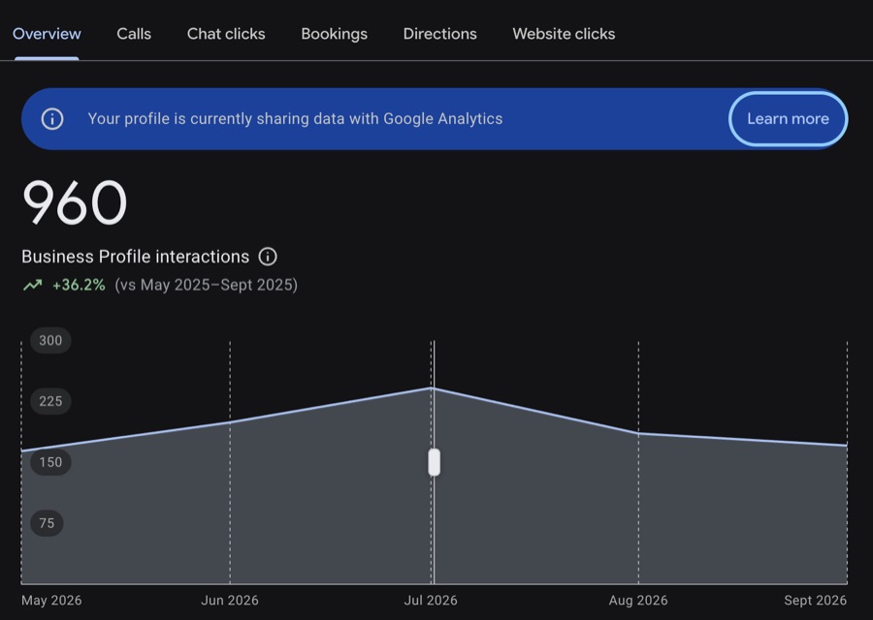
Task: Click the green upward trend arrow icon
Action: (33, 285)
